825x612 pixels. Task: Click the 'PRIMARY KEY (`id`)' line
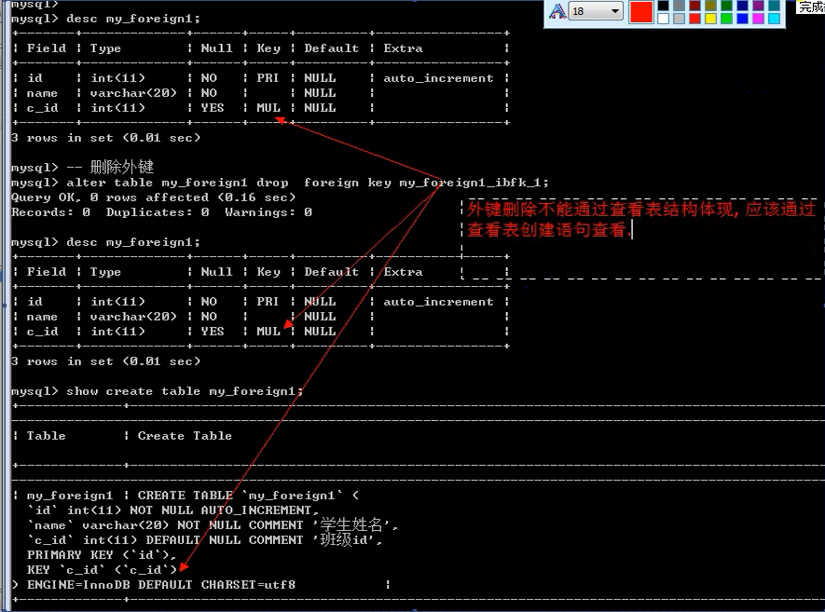pyautogui.click(x=102, y=554)
